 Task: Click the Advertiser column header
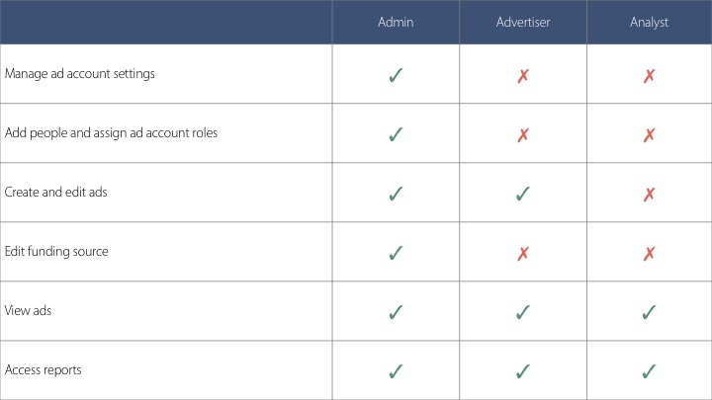coord(522,23)
